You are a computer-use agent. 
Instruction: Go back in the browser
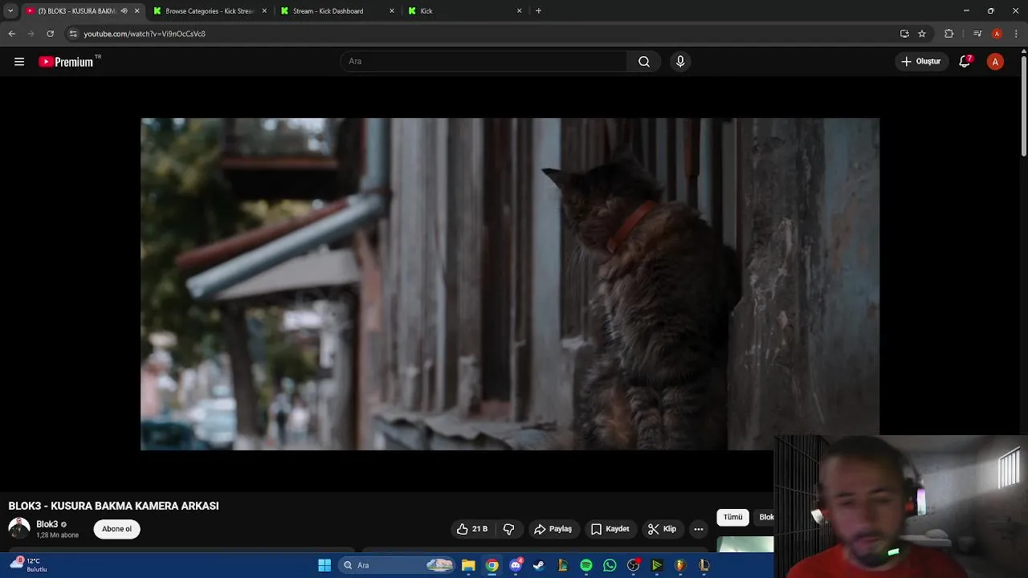point(11,34)
